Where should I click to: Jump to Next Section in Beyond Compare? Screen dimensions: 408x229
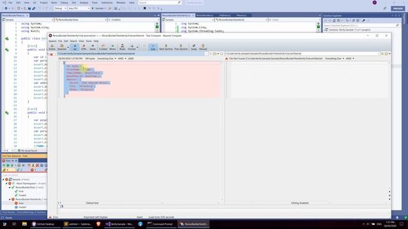[166, 47]
